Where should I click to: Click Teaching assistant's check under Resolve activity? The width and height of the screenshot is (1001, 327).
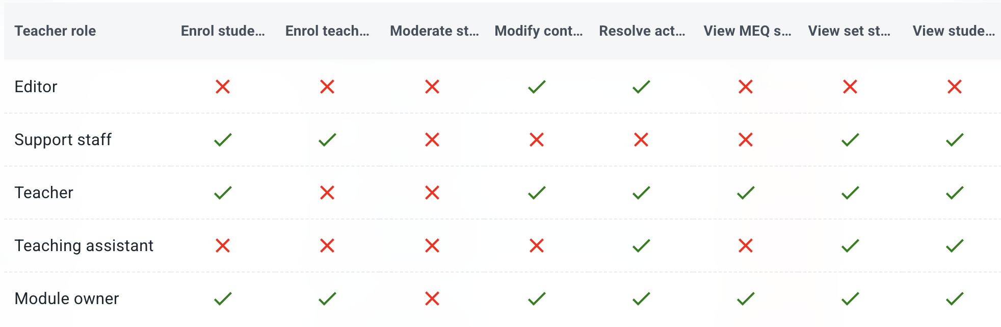point(641,246)
